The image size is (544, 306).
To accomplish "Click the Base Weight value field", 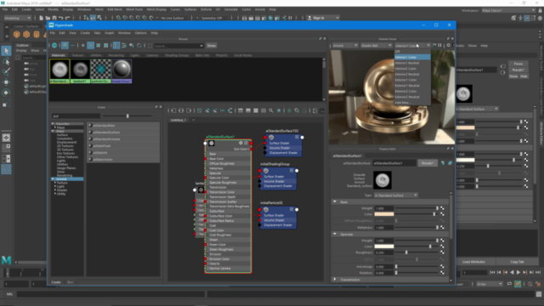I will pyautogui.click(x=384, y=208).
